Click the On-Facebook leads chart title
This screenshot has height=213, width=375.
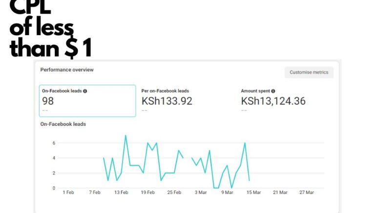[x=63, y=124]
